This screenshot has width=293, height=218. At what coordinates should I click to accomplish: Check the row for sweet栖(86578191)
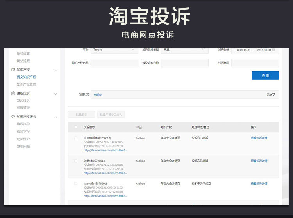coord(76,184)
